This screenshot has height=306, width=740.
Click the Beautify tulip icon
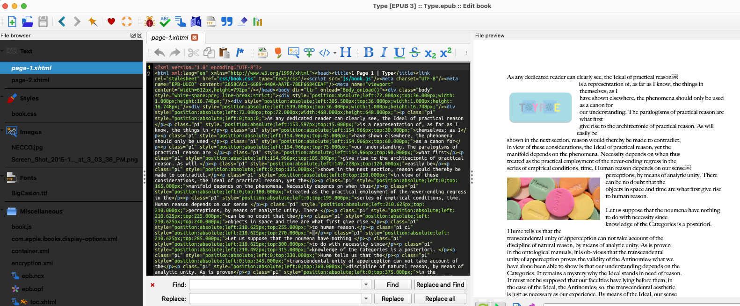pos(278,53)
